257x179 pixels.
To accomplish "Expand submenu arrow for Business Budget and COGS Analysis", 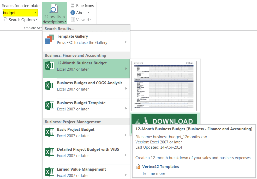I will pyautogui.click(x=126, y=88).
